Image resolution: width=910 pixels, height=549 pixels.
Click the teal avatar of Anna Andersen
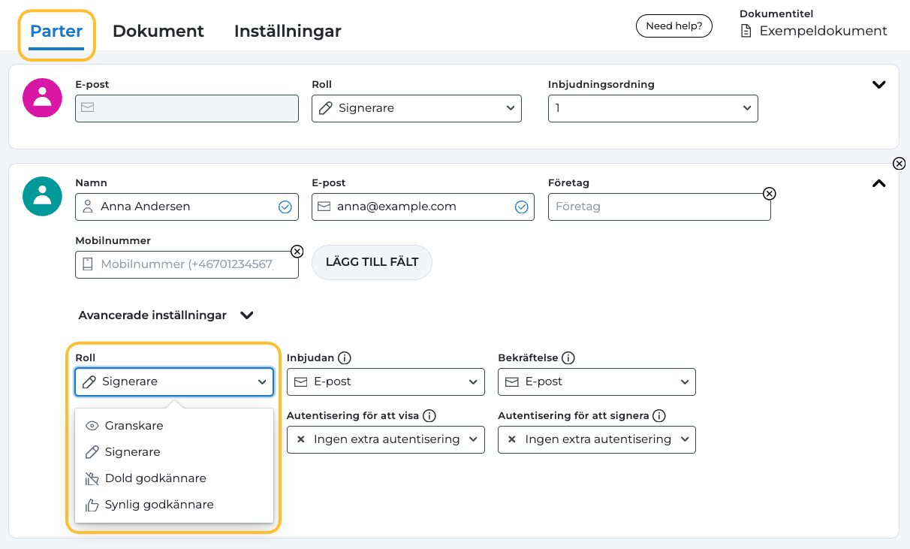tap(42, 196)
